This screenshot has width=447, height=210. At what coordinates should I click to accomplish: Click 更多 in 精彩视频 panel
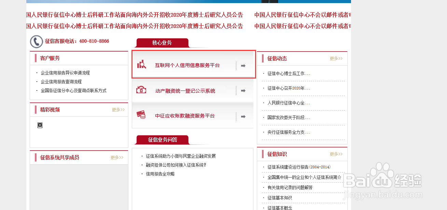tap(118, 110)
